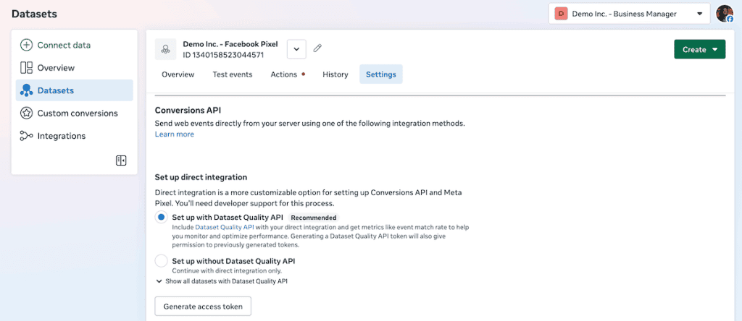Click the Facebook Pixel dataset icon
This screenshot has height=321, width=742.
coord(166,49)
